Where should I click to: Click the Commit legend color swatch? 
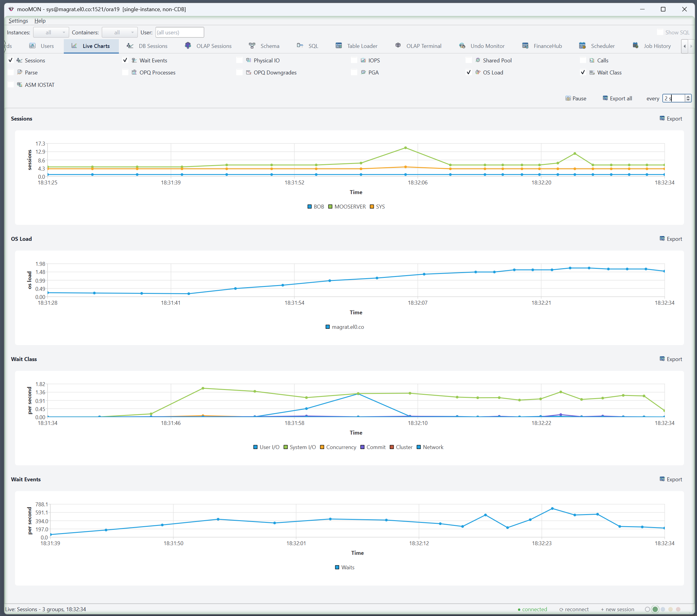tap(362, 447)
